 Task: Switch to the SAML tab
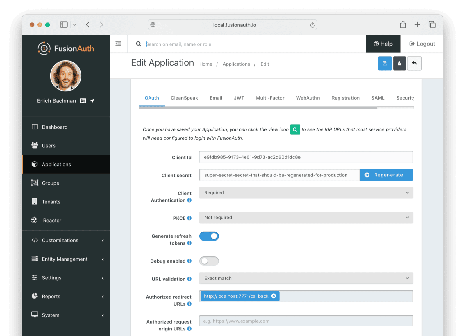[x=378, y=98]
